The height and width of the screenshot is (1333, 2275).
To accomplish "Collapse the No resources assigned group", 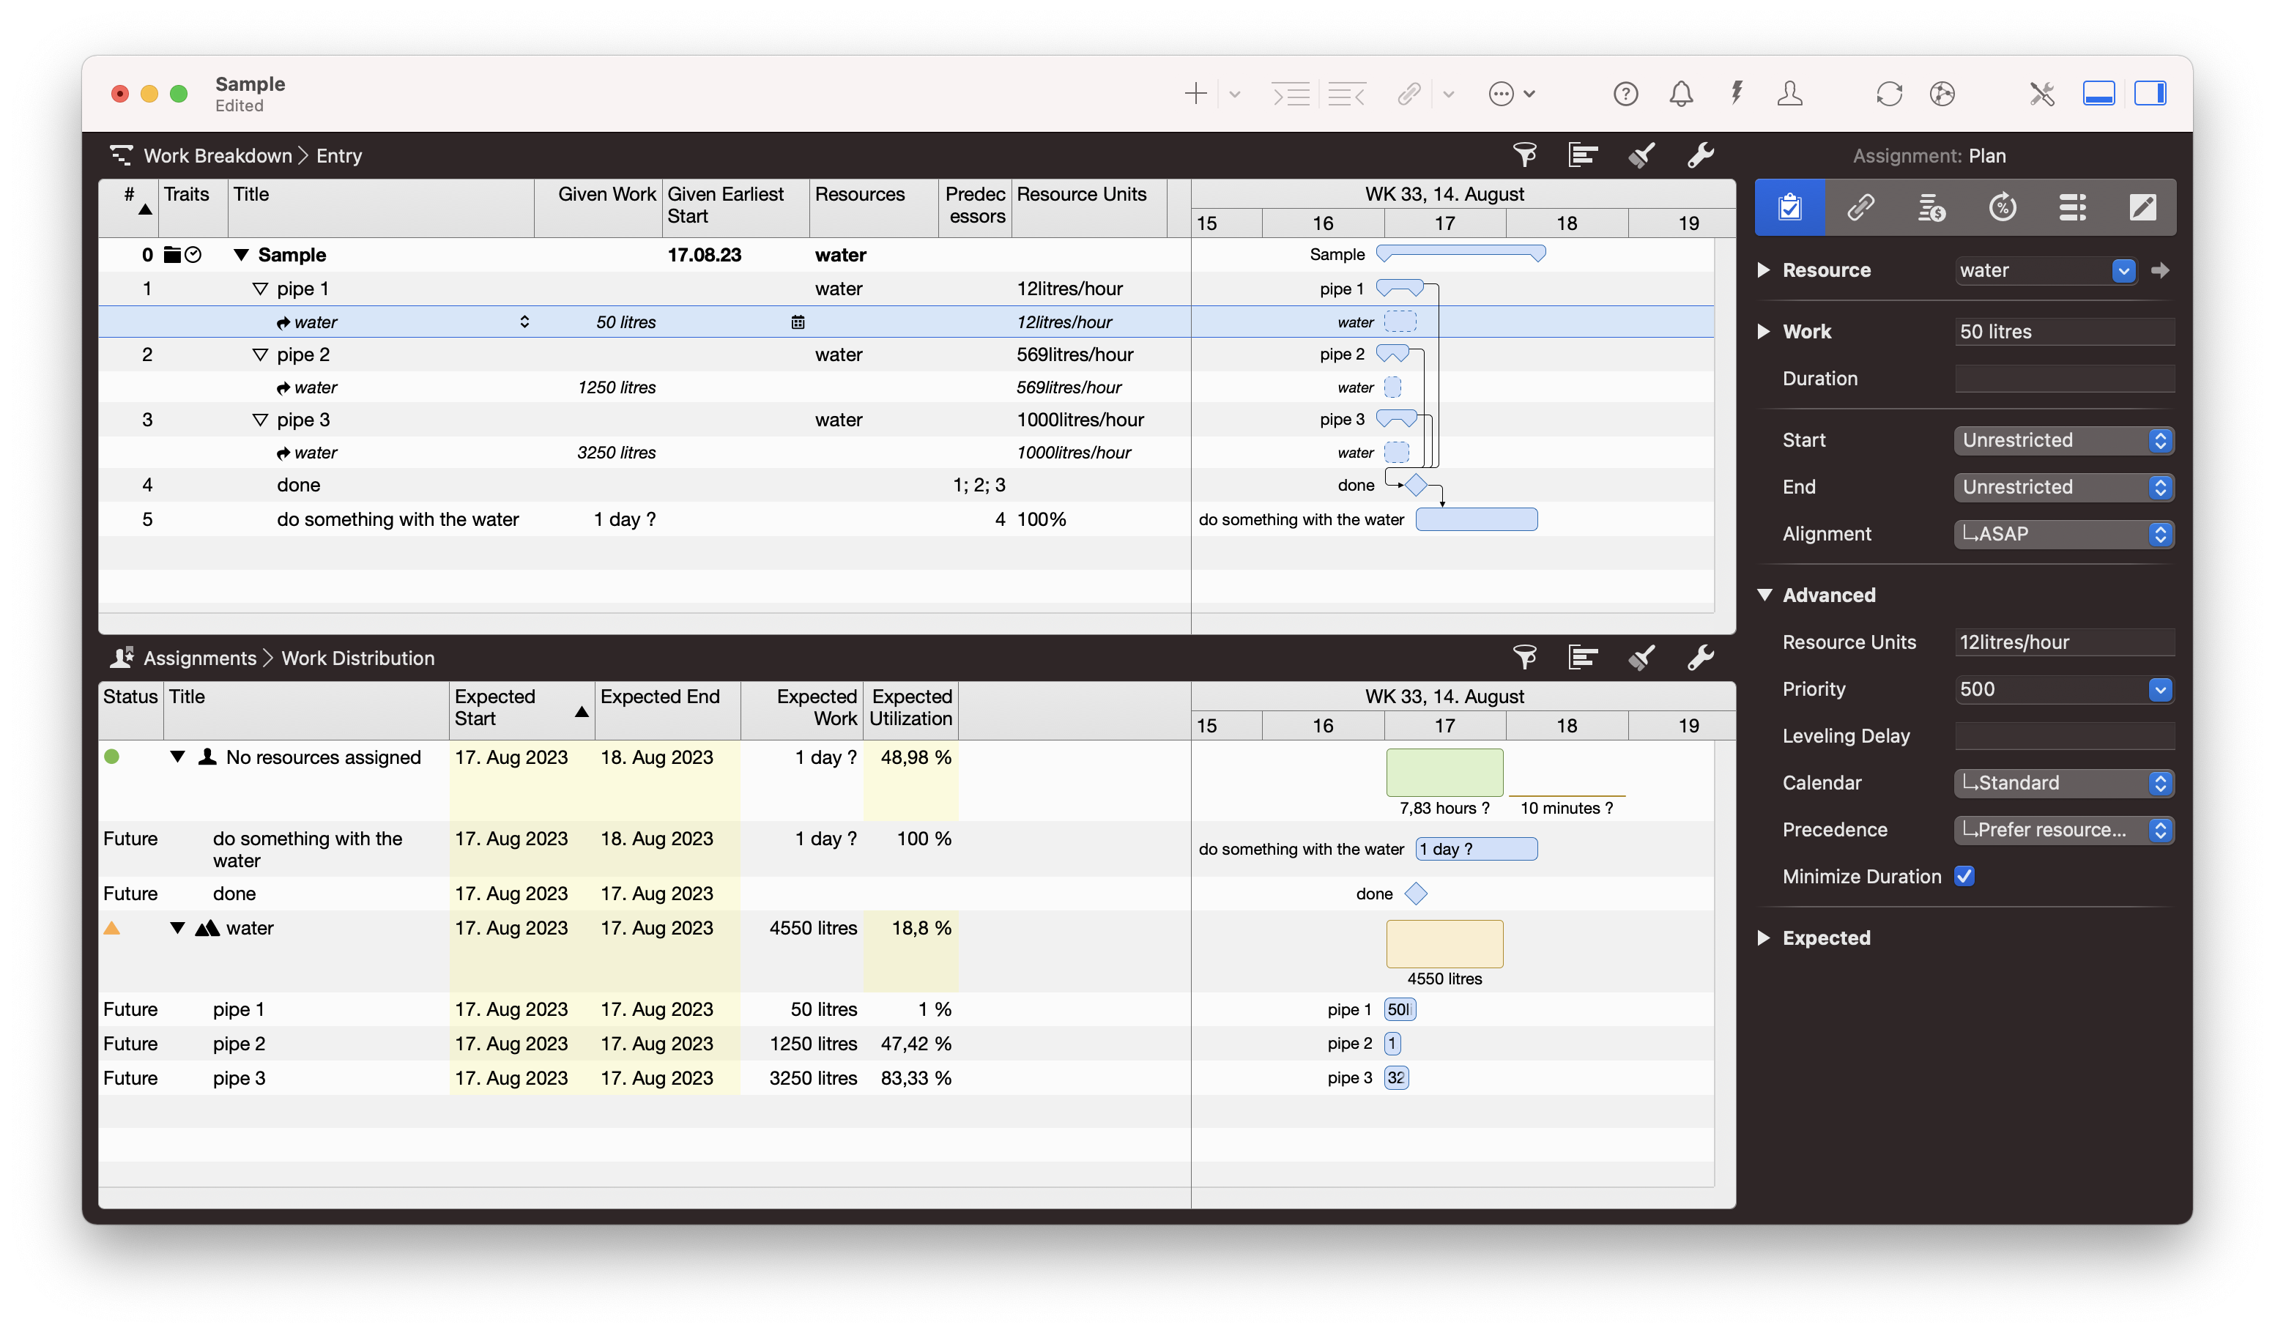I will tap(178, 757).
